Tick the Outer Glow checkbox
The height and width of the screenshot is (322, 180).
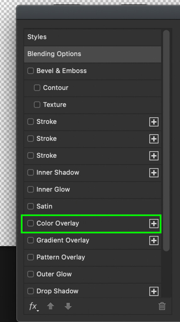point(31,274)
